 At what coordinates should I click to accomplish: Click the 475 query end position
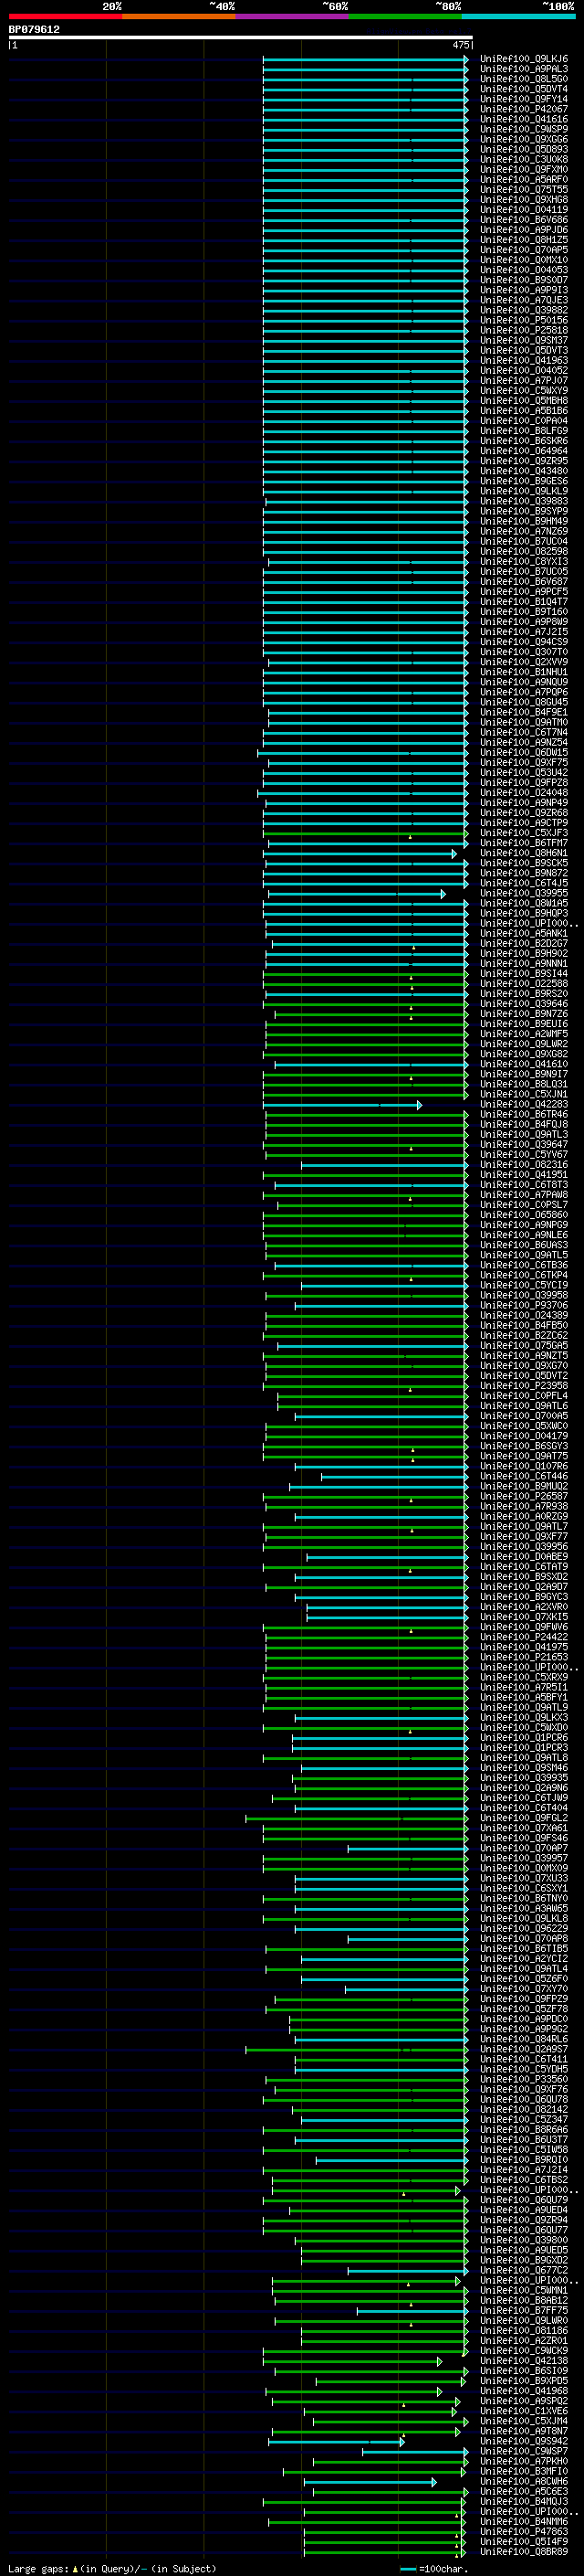pyautogui.click(x=460, y=45)
